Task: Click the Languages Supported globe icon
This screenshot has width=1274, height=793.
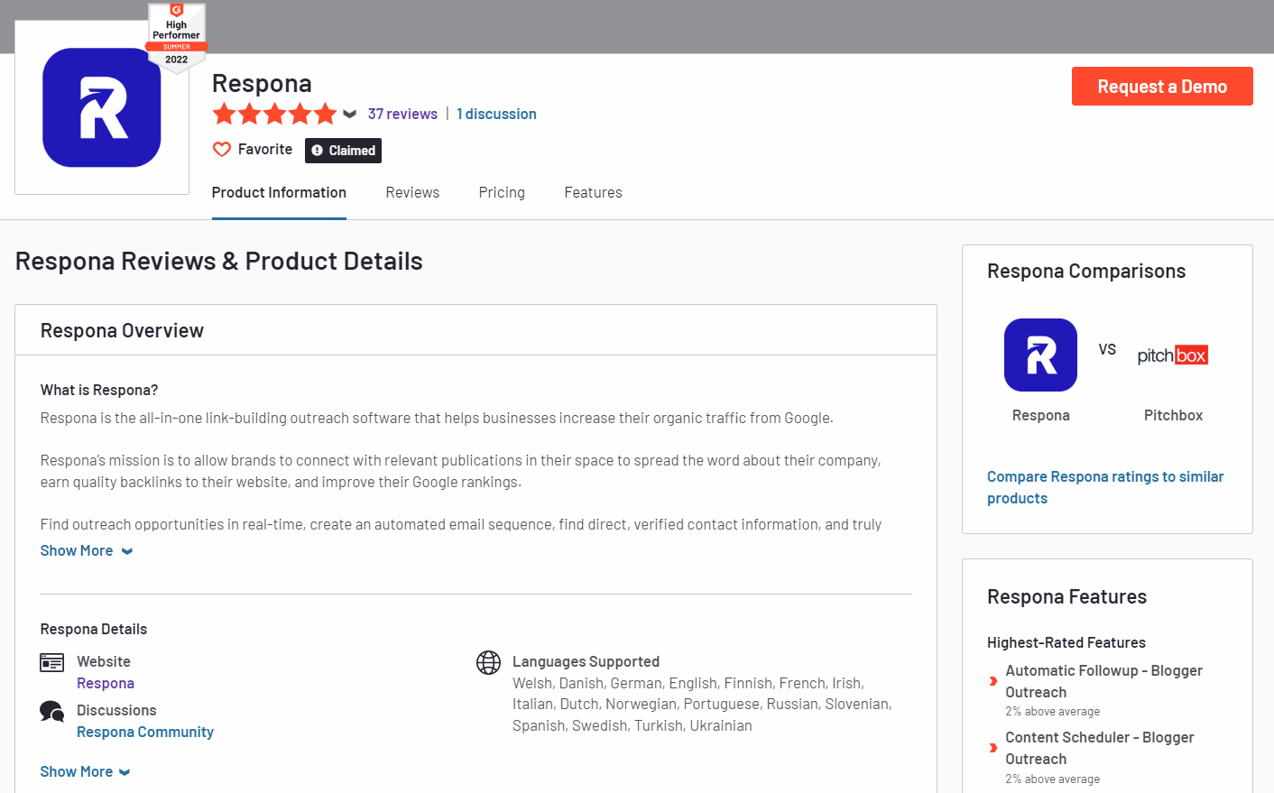Action: coord(488,663)
